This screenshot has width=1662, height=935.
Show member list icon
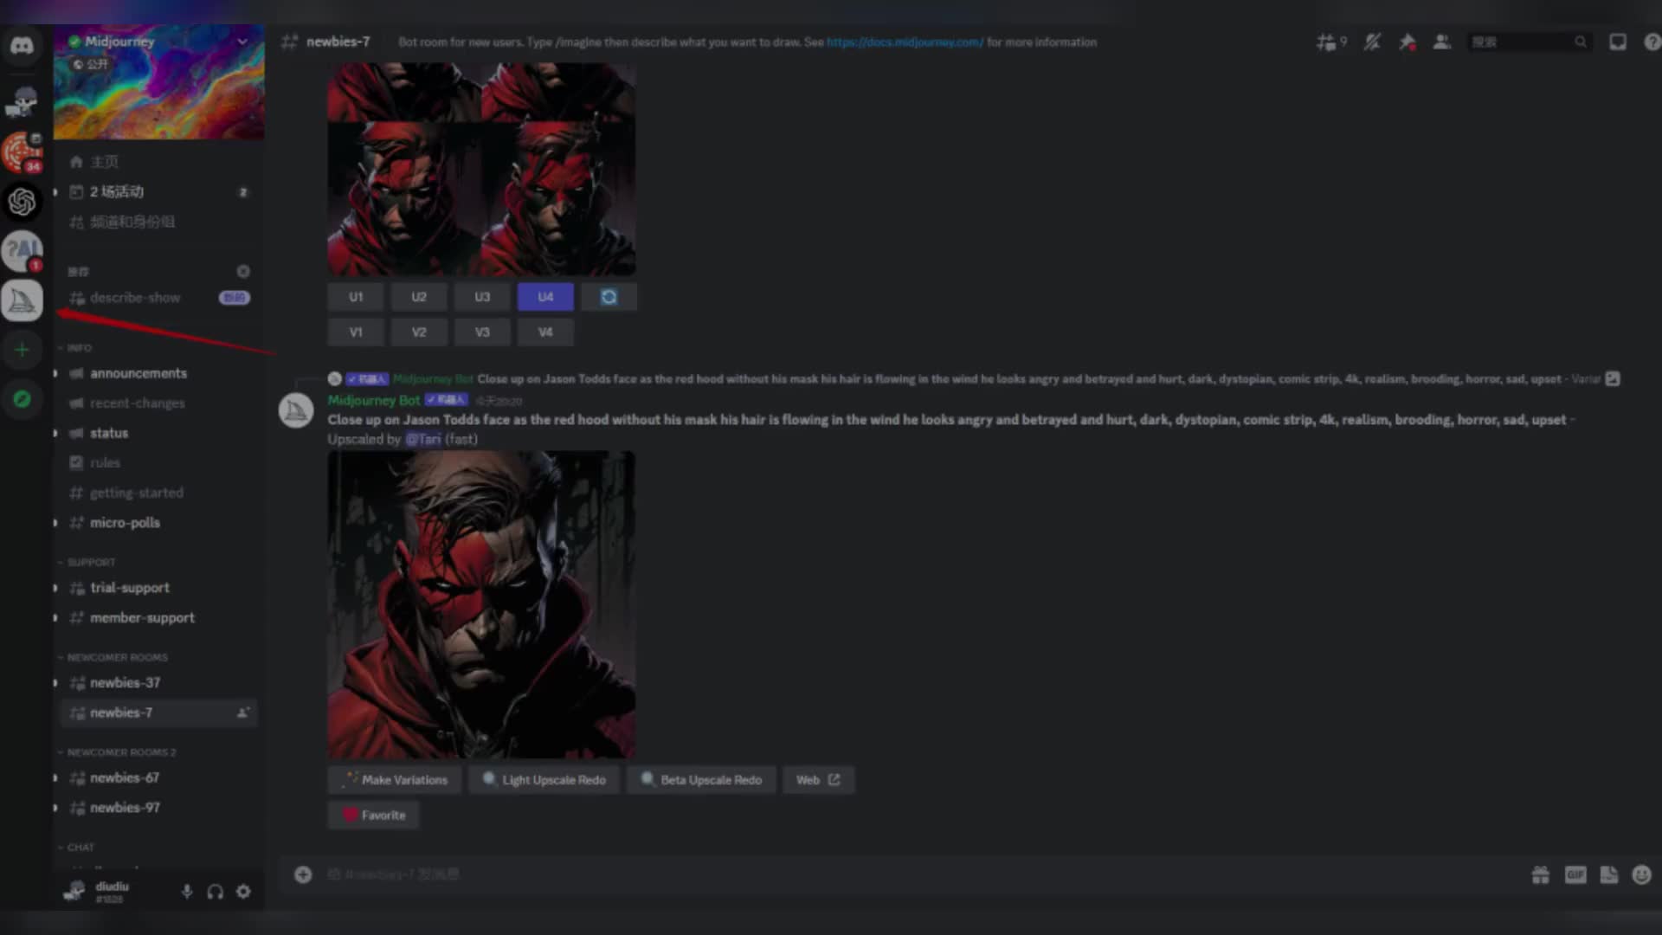(x=1442, y=42)
